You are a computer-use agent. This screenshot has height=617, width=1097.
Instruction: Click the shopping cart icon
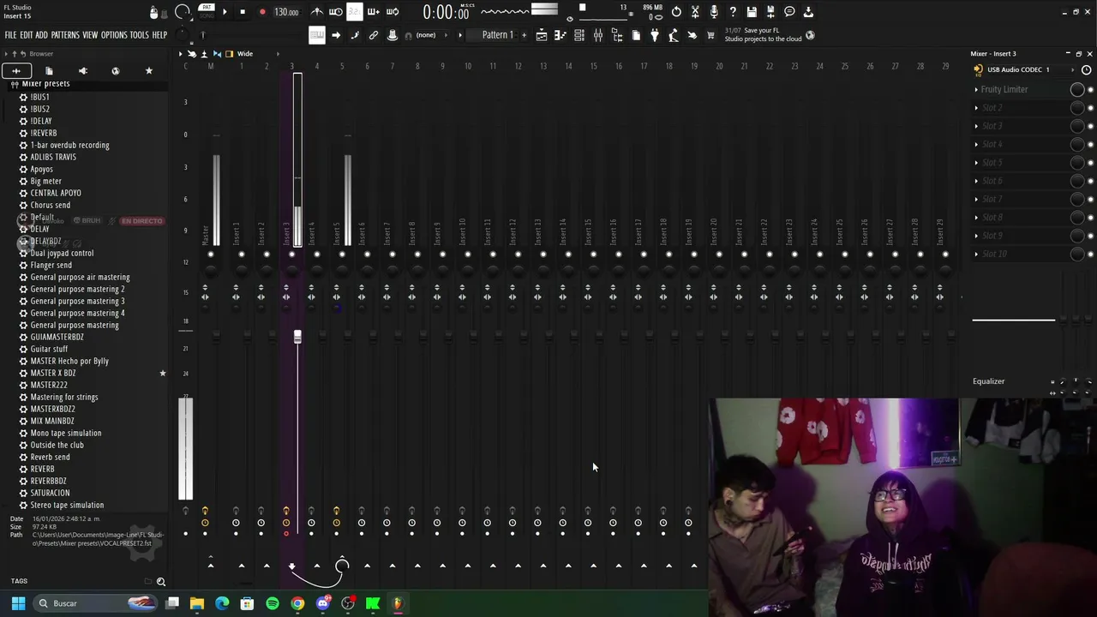710,35
